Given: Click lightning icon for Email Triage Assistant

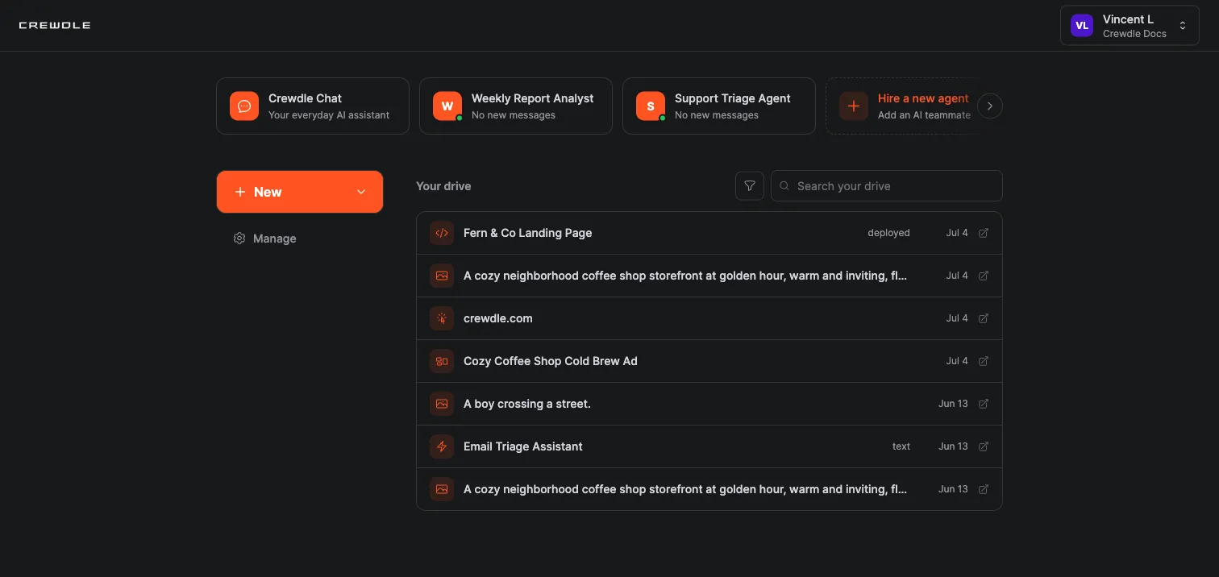Looking at the screenshot, I should pos(442,446).
